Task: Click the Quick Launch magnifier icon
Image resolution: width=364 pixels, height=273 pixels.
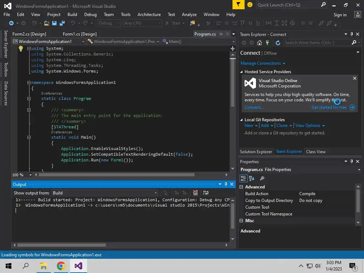Action: coord(323,5)
